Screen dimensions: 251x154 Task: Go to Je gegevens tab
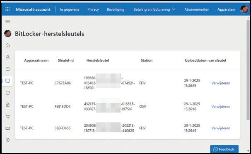pyautogui.click(x=70, y=9)
